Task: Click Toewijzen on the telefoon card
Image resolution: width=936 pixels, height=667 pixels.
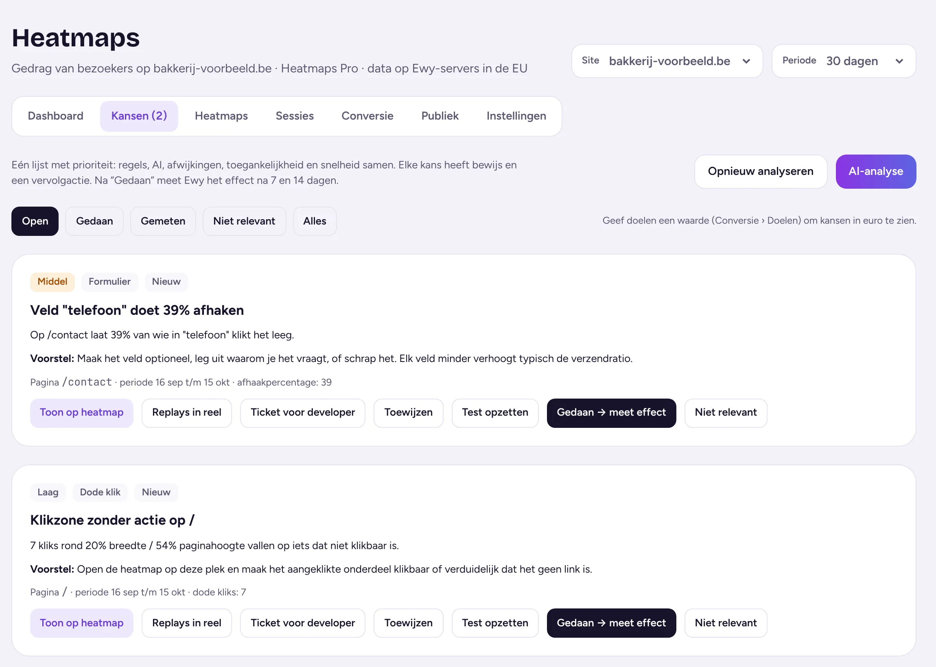Action: (x=408, y=413)
